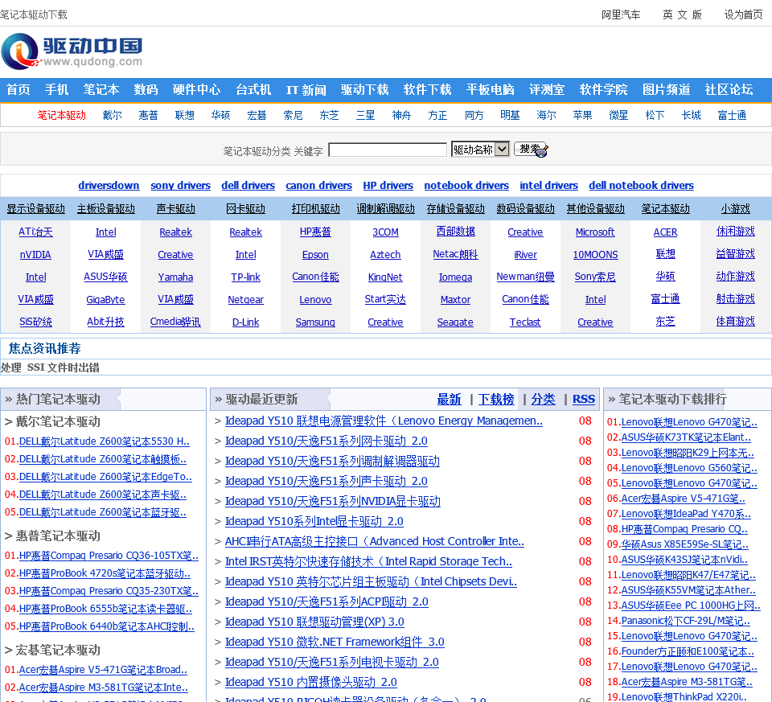The height and width of the screenshot is (702, 772).
Task: Switch to the 最新 tab
Action: tap(449, 399)
